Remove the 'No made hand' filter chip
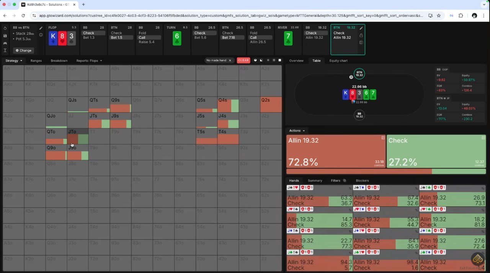Viewport: 490px width, 273px height. 230,60
